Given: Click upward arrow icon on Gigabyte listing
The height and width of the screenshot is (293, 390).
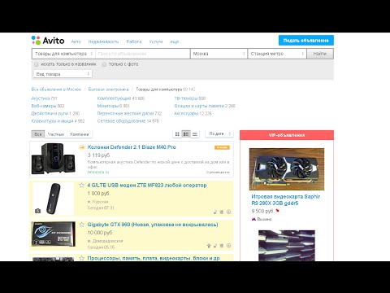Looking at the screenshot, I should point(209,246).
